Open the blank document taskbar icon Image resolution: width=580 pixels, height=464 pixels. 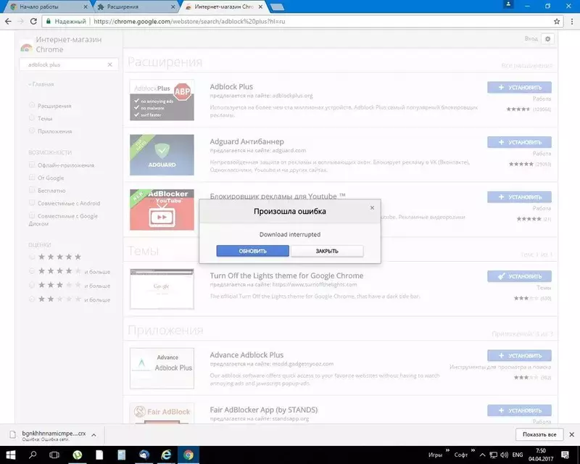tap(99, 455)
